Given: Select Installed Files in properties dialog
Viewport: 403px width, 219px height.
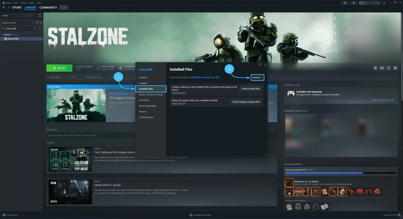Looking at the screenshot, I should tap(150, 89).
